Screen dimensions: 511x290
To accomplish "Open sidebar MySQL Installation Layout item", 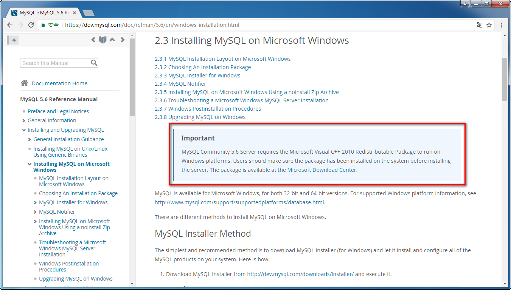I will [74, 181].
